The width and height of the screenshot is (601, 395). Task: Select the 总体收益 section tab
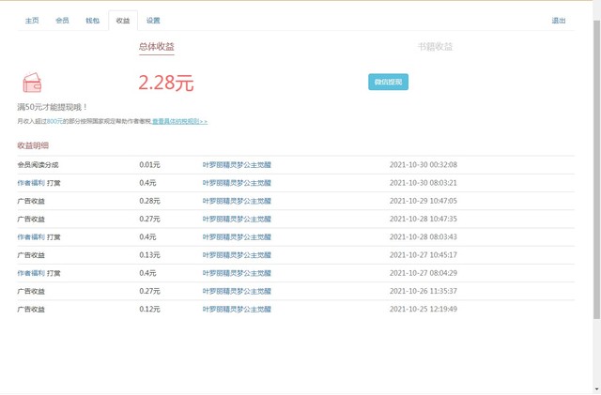(x=156, y=46)
